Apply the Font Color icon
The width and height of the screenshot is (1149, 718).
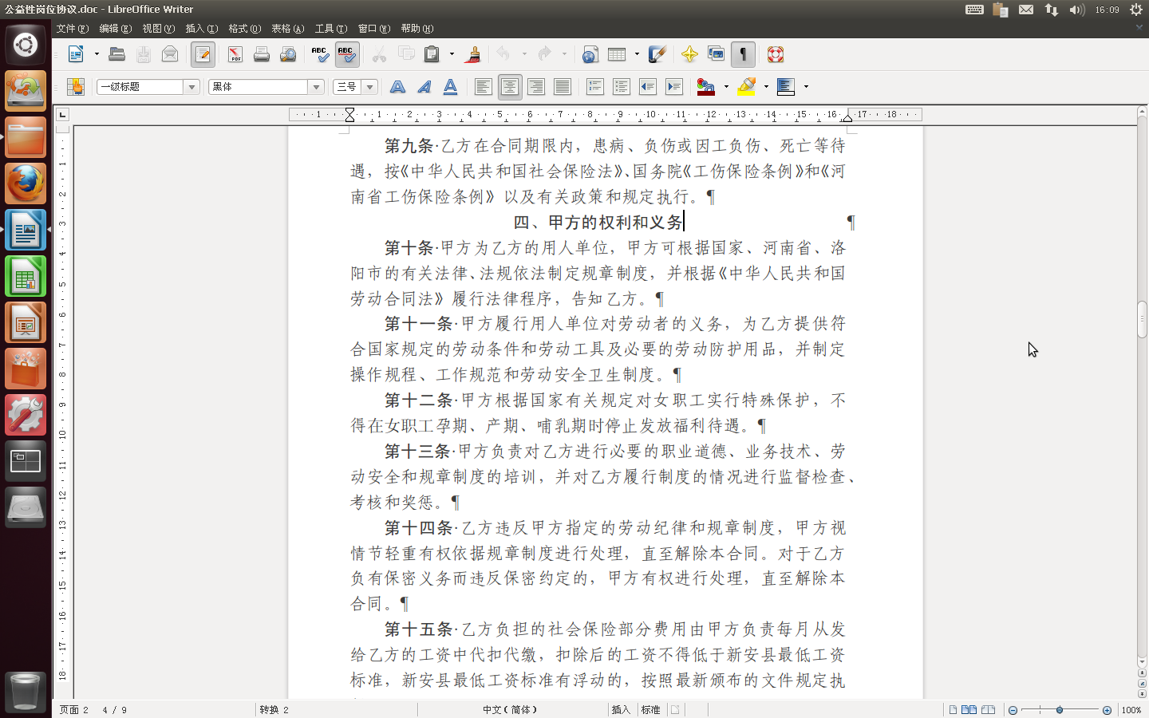(x=705, y=86)
